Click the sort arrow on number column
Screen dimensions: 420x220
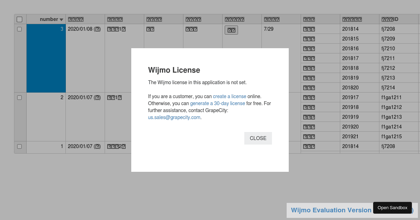click(x=62, y=20)
